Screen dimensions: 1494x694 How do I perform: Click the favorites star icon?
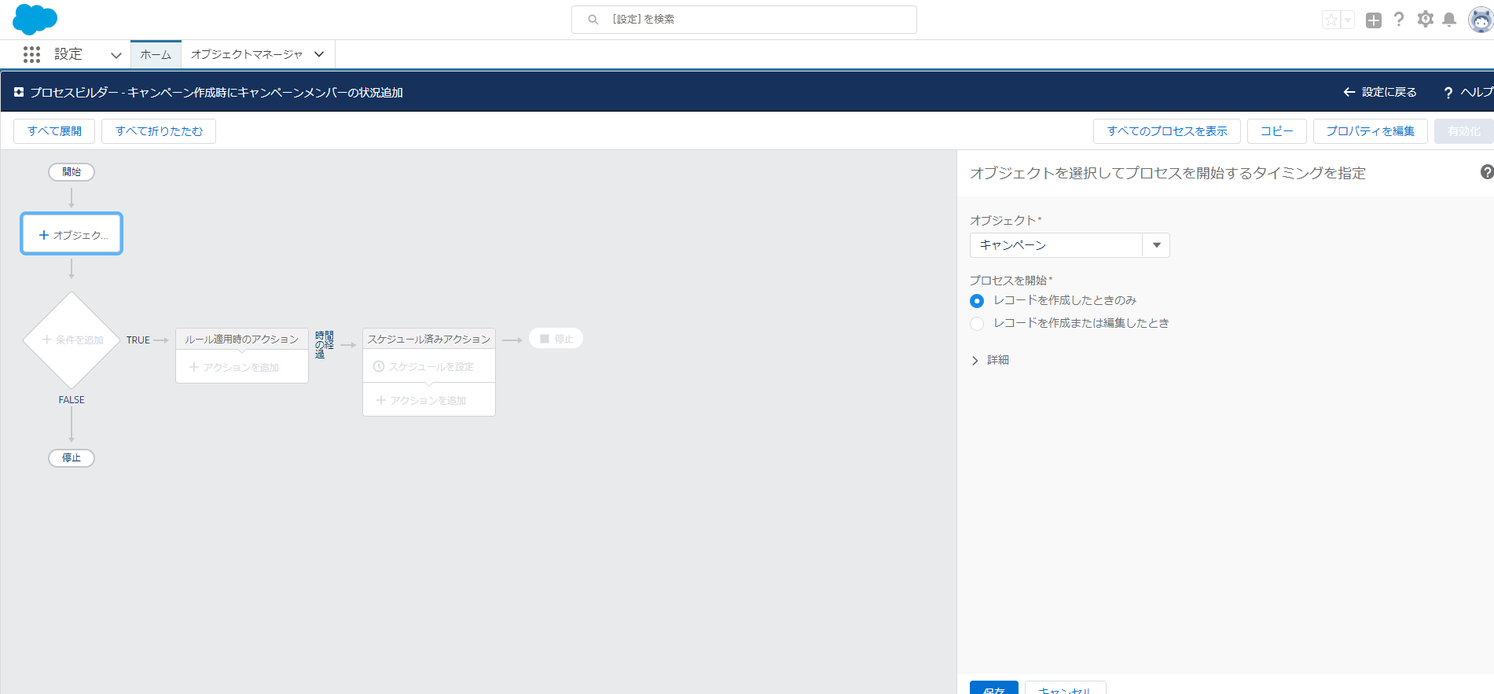(1331, 20)
